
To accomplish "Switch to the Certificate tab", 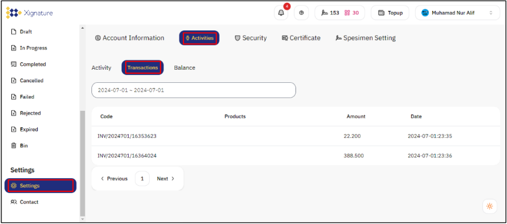I will tap(301, 38).
